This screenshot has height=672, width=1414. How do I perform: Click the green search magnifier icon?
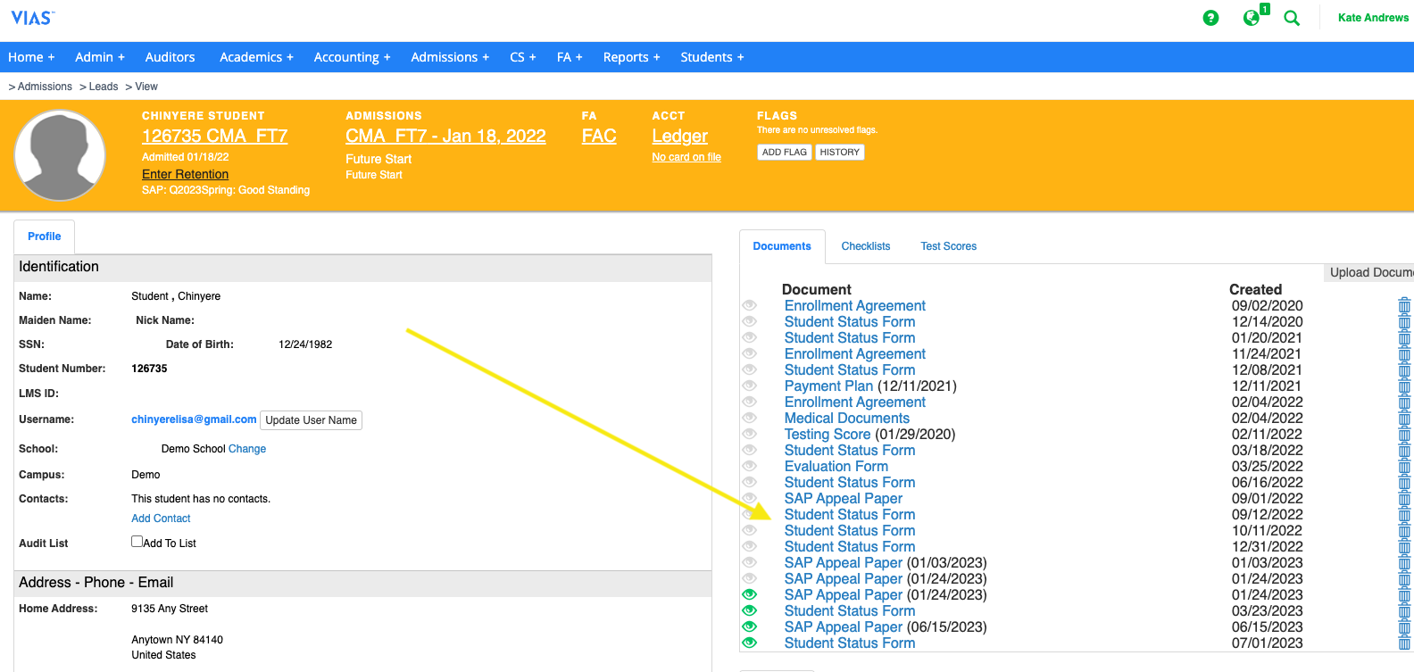point(1292,18)
